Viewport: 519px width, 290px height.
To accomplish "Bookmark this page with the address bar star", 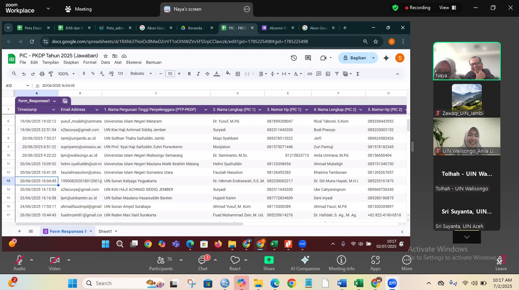I will (376, 41).
